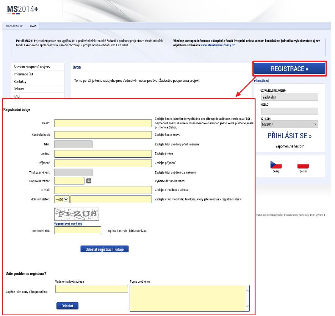The image size is (335, 316).
Task: Focus the Heslo registration field
Action: (103, 123)
